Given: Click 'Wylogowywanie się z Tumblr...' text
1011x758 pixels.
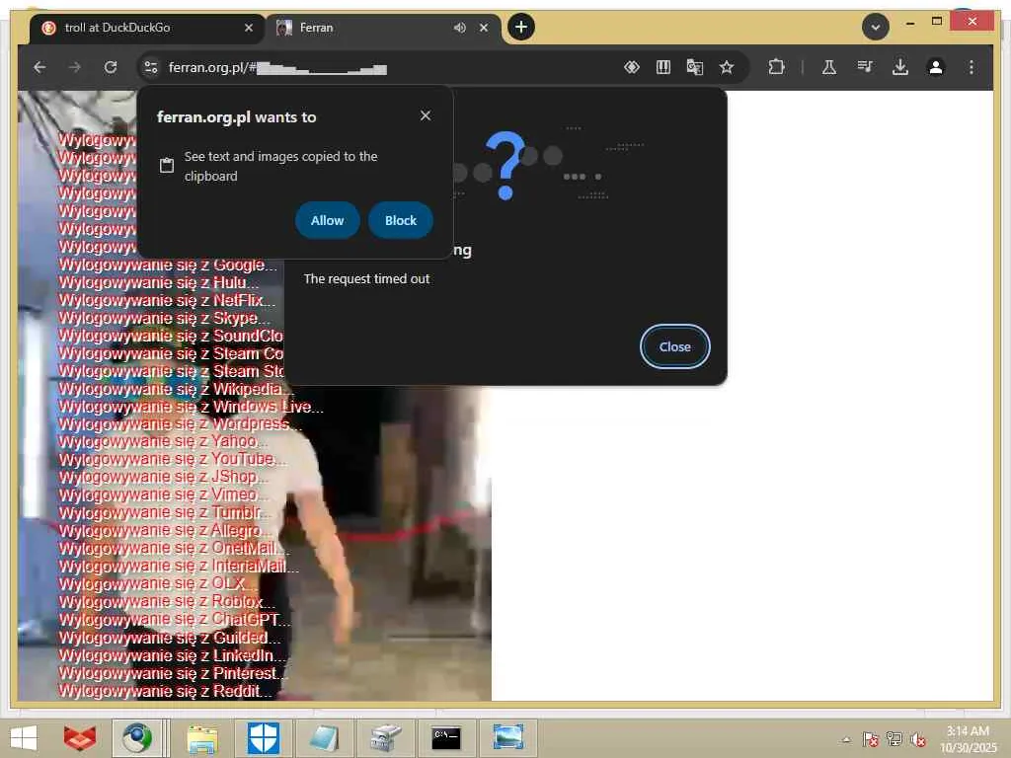Looking at the screenshot, I should coord(165,512).
